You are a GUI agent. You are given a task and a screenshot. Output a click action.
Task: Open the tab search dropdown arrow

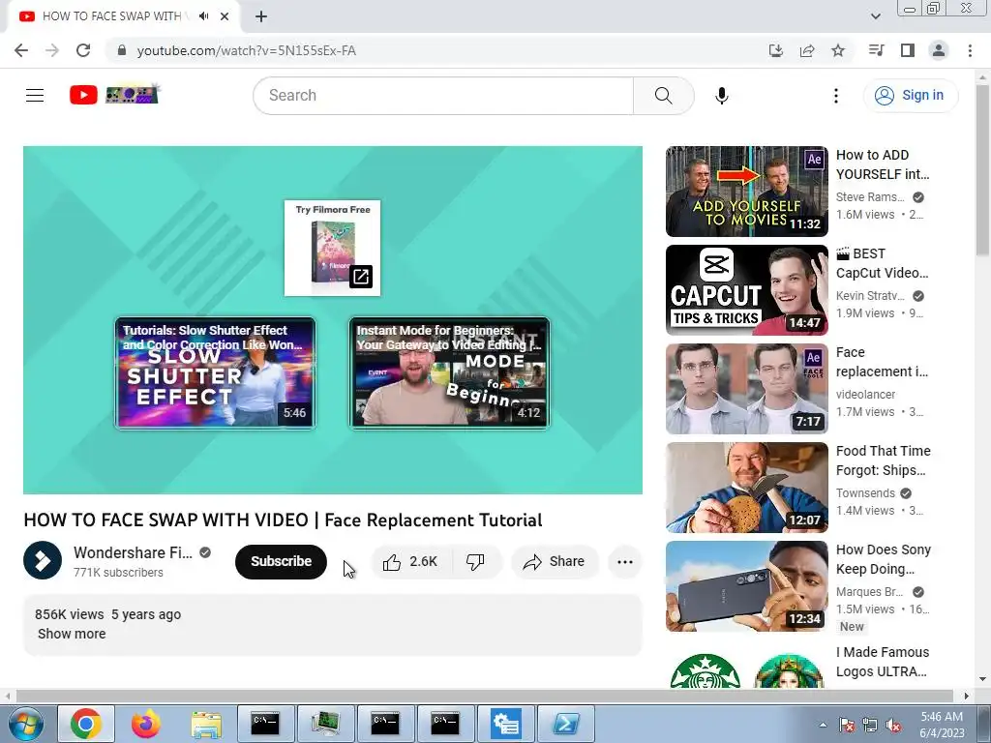pos(875,16)
